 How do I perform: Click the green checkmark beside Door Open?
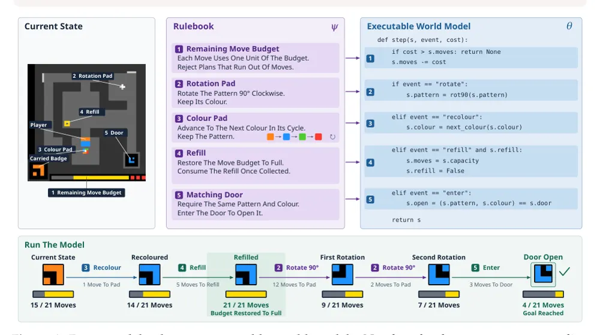[565, 271]
